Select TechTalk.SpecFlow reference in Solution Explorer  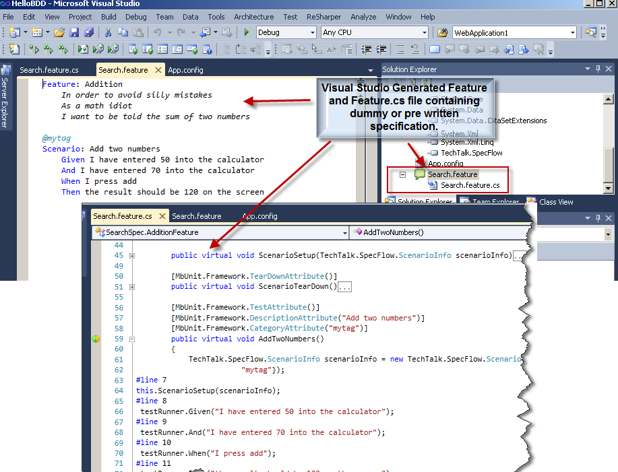pos(471,153)
